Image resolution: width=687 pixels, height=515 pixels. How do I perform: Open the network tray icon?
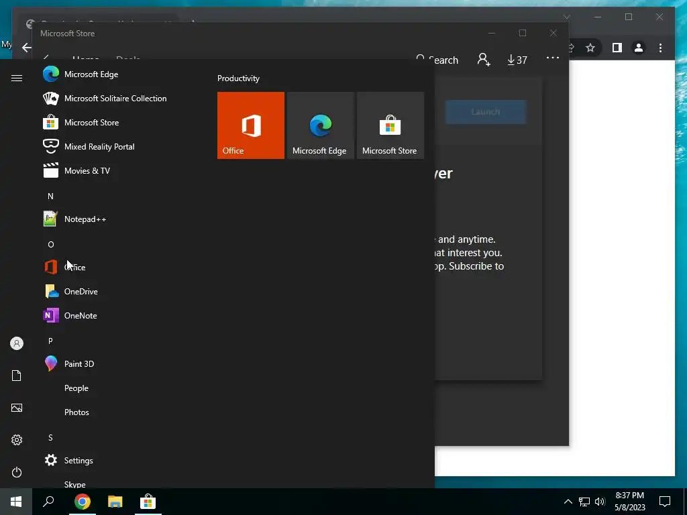click(x=584, y=502)
